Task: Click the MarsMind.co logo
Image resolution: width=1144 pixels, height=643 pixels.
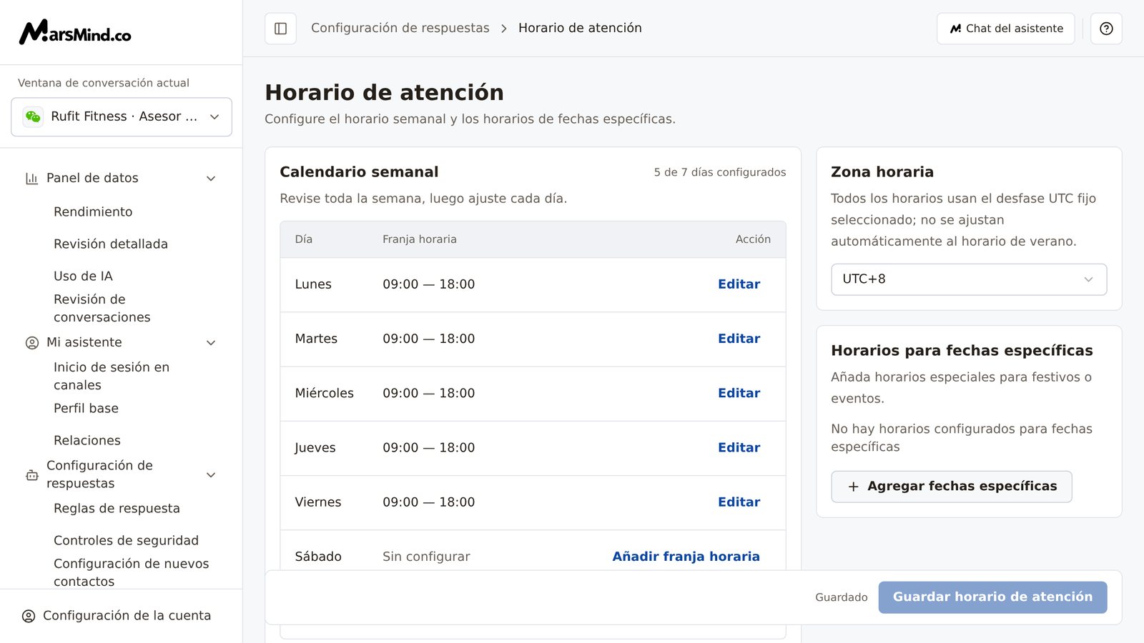Action: pyautogui.click(x=75, y=32)
